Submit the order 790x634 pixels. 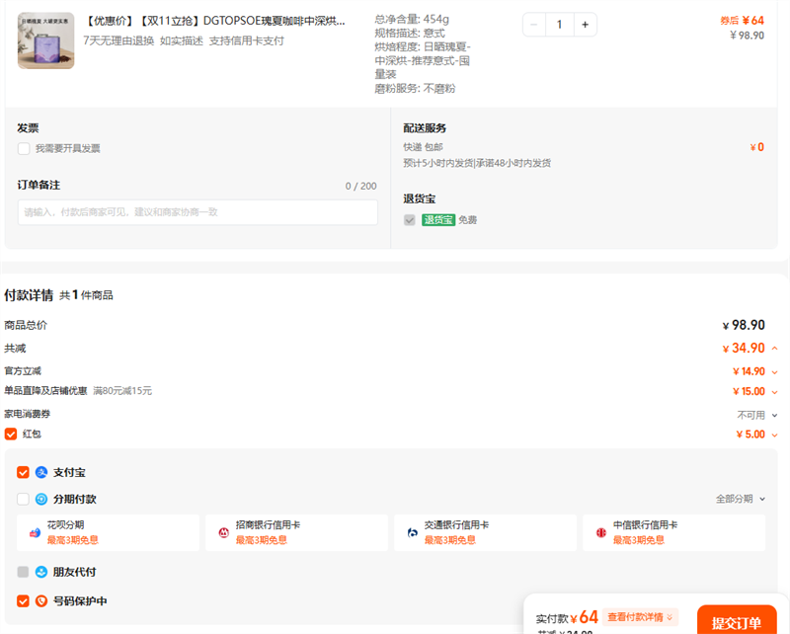[x=736, y=622]
